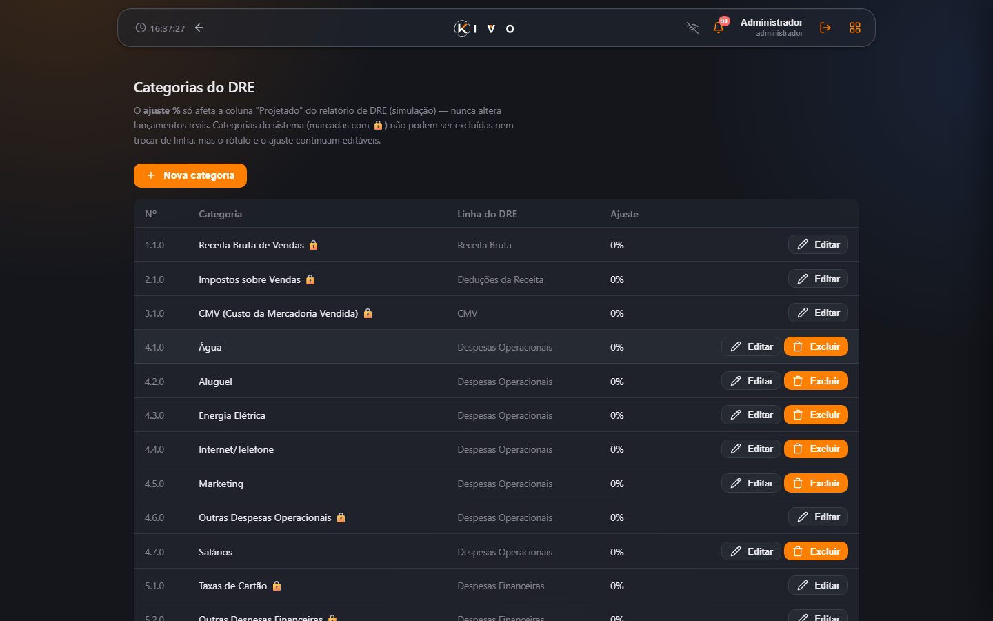Click the Categorias do DRE heading
This screenshot has height=621, width=993.
coord(194,88)
